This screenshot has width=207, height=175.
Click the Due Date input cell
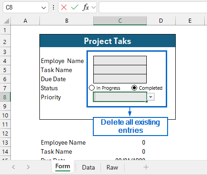coord(120,78)
